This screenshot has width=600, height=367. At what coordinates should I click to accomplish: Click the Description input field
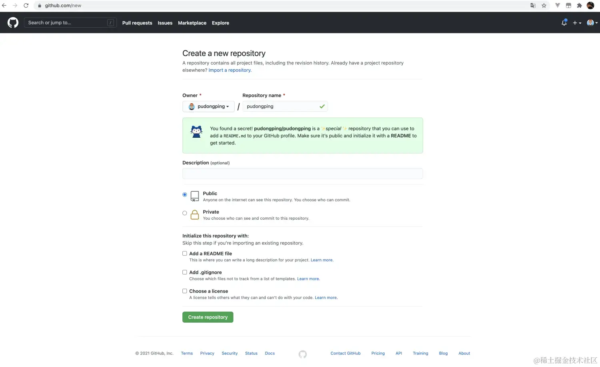tap(302, 173)
